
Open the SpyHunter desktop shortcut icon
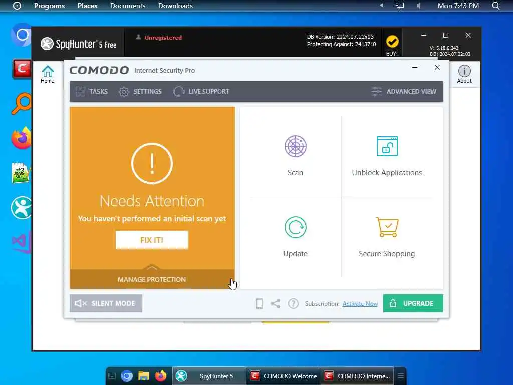[22, 207]
